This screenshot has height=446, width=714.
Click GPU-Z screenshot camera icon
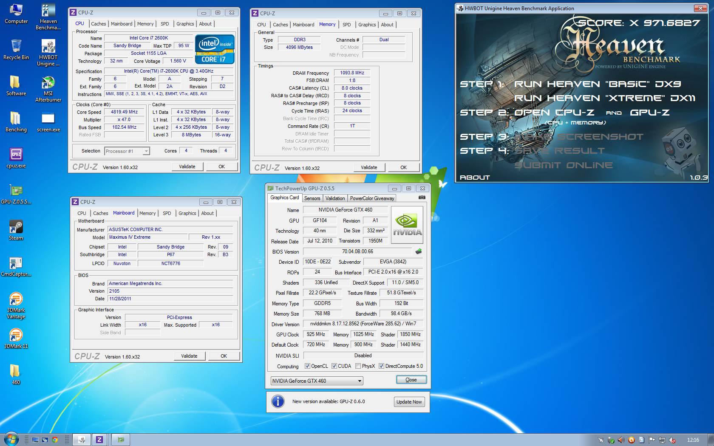(422, 198)
